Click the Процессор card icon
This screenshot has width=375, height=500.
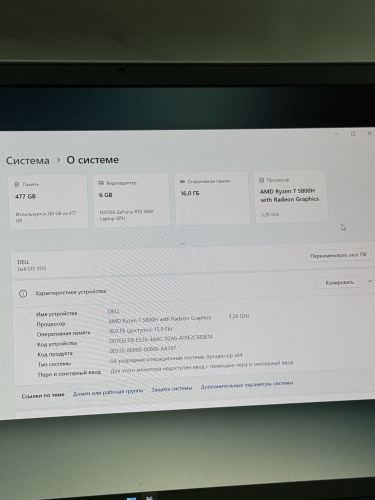click(261, 180)
